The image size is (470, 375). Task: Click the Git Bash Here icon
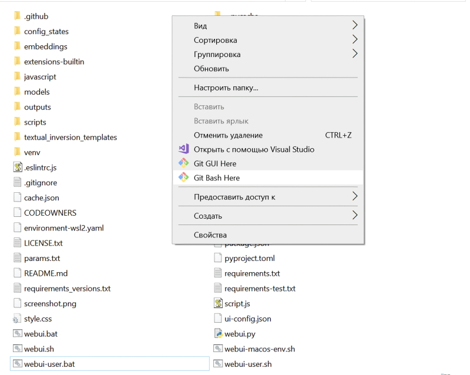(184, 178)
